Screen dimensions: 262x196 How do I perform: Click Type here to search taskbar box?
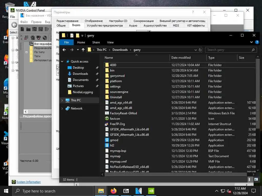click(x=53, y=191)
